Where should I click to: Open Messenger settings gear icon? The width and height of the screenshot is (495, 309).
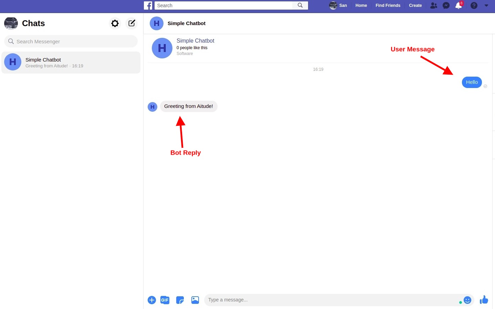(115, 23)
